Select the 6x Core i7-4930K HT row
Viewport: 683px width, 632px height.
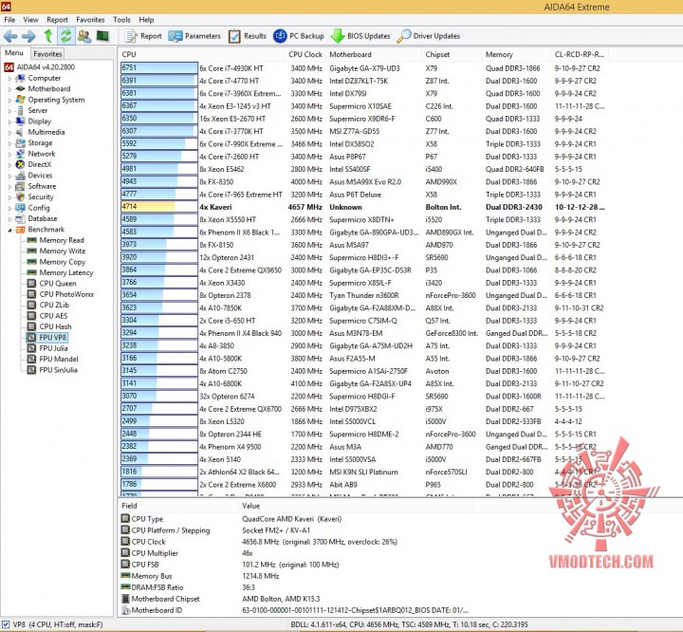pos(363,68)
